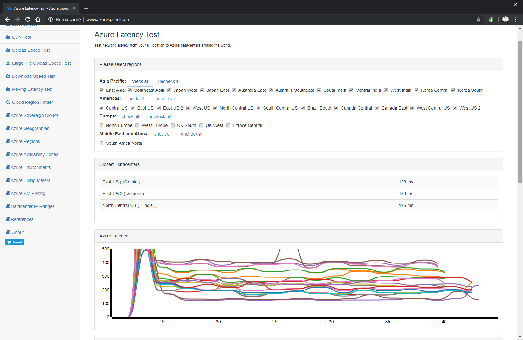Open Download Speed Test page
Image resolution: width=523 pixels, height=340 pixels.
pyautogui.click(x=34, y=76)
